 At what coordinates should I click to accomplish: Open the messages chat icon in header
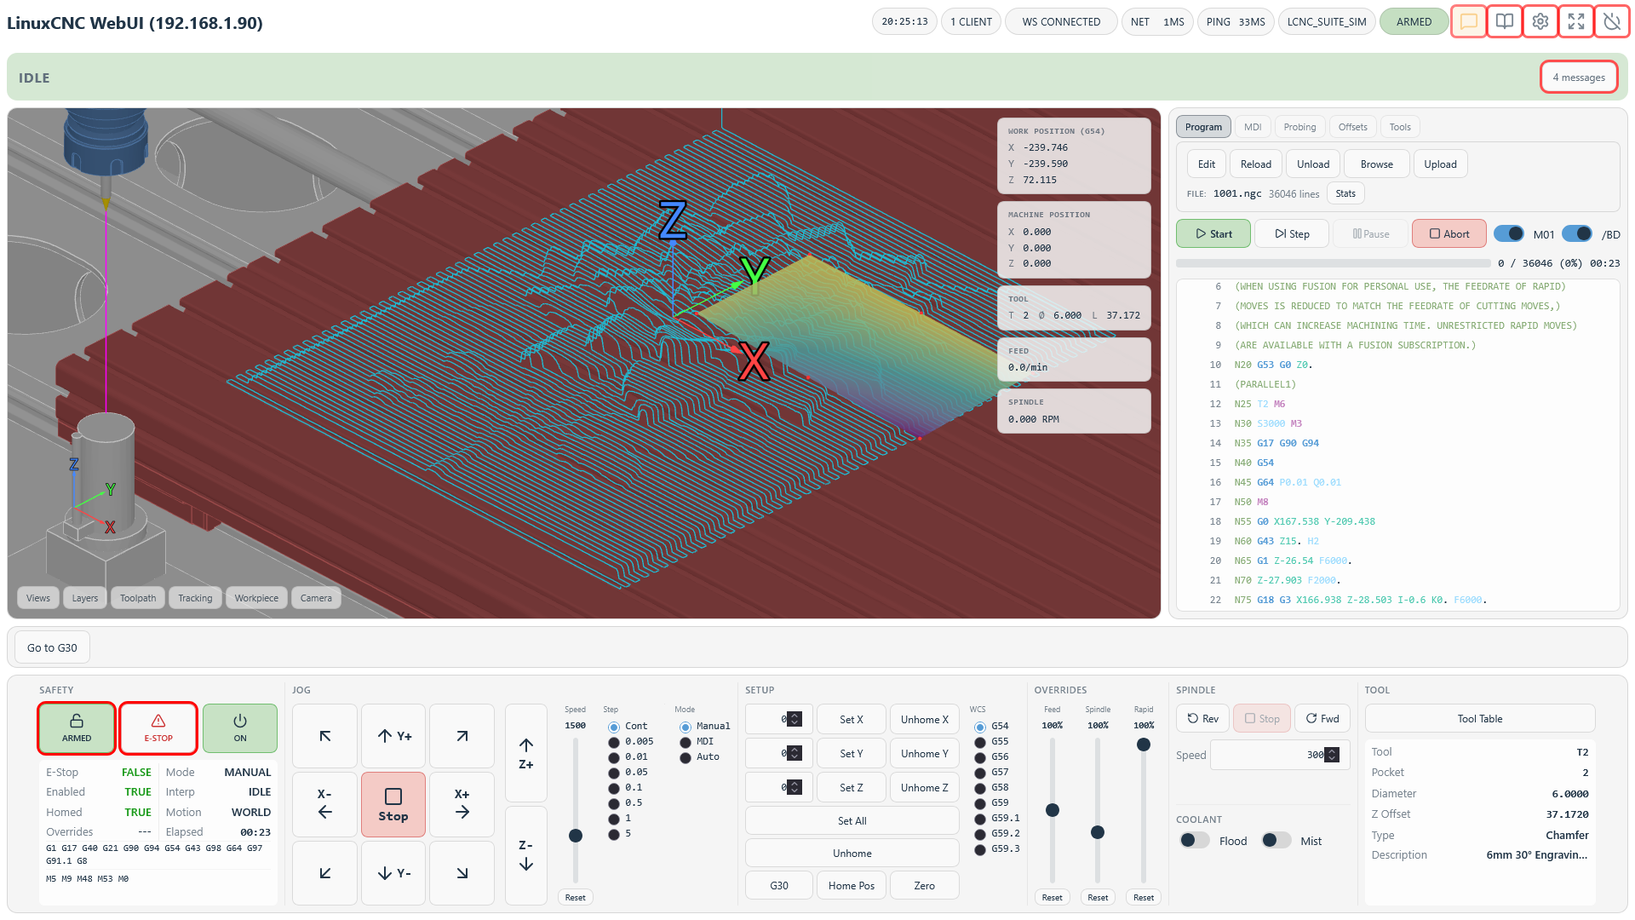click(1468, 21)
